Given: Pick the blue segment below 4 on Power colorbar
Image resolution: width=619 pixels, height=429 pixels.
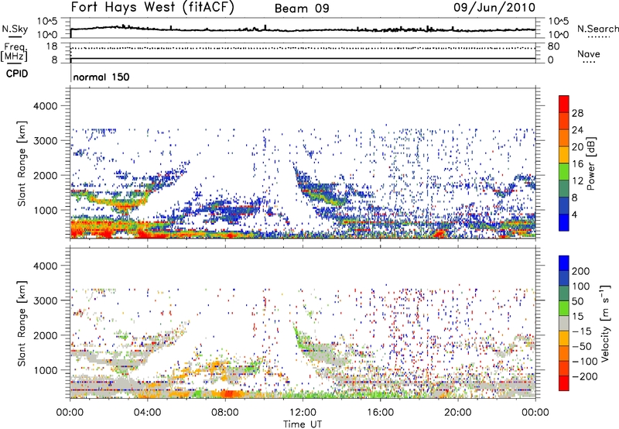Looking at the screenshot, I should 564,223.
